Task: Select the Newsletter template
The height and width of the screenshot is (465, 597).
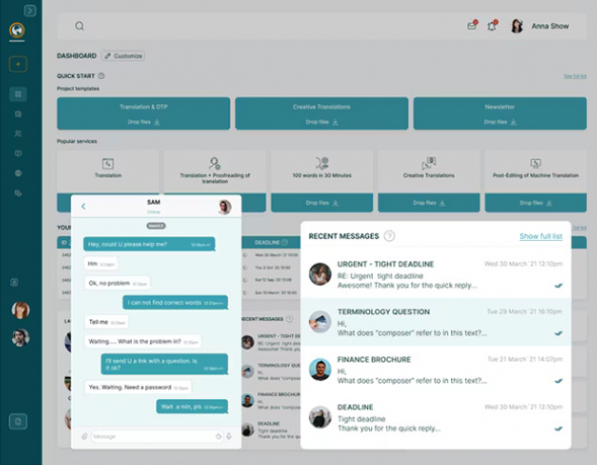Action: pos(500,113)
